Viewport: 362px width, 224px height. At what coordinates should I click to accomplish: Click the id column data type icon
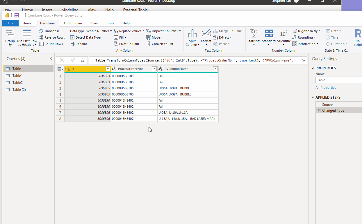[x=67, y=69]
